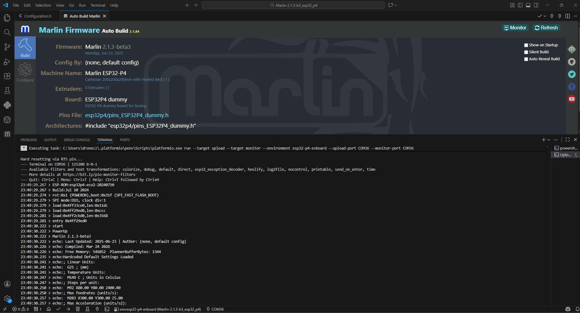This screenshot has height=313, width=580.
Task: Open the File menu
Action: 16,5
